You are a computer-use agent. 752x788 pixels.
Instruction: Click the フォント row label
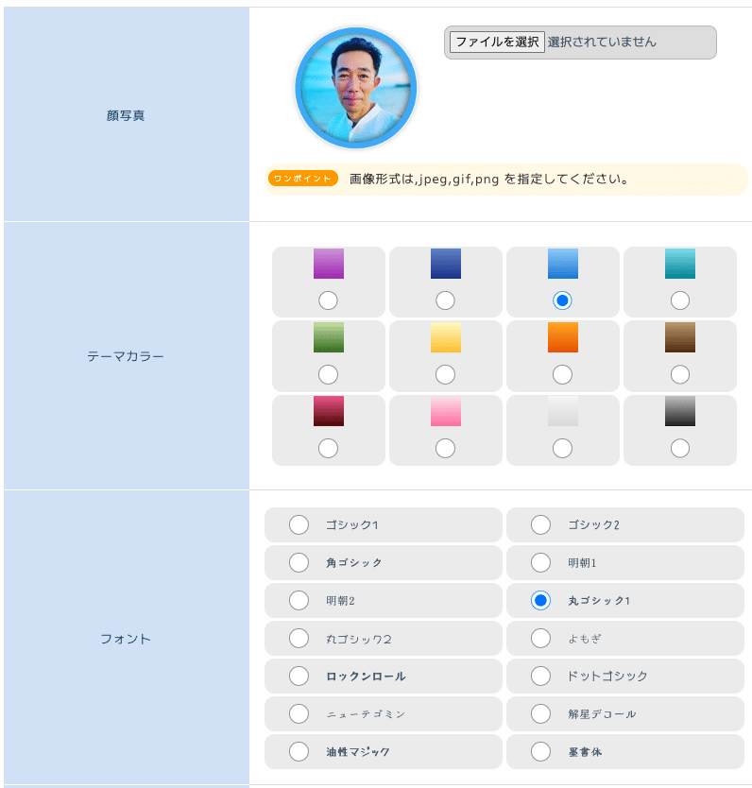(126, 639)
